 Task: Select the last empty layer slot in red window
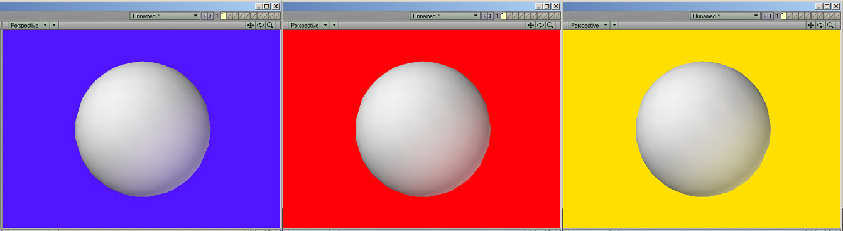pyautogui.click(x=558, y=16)
